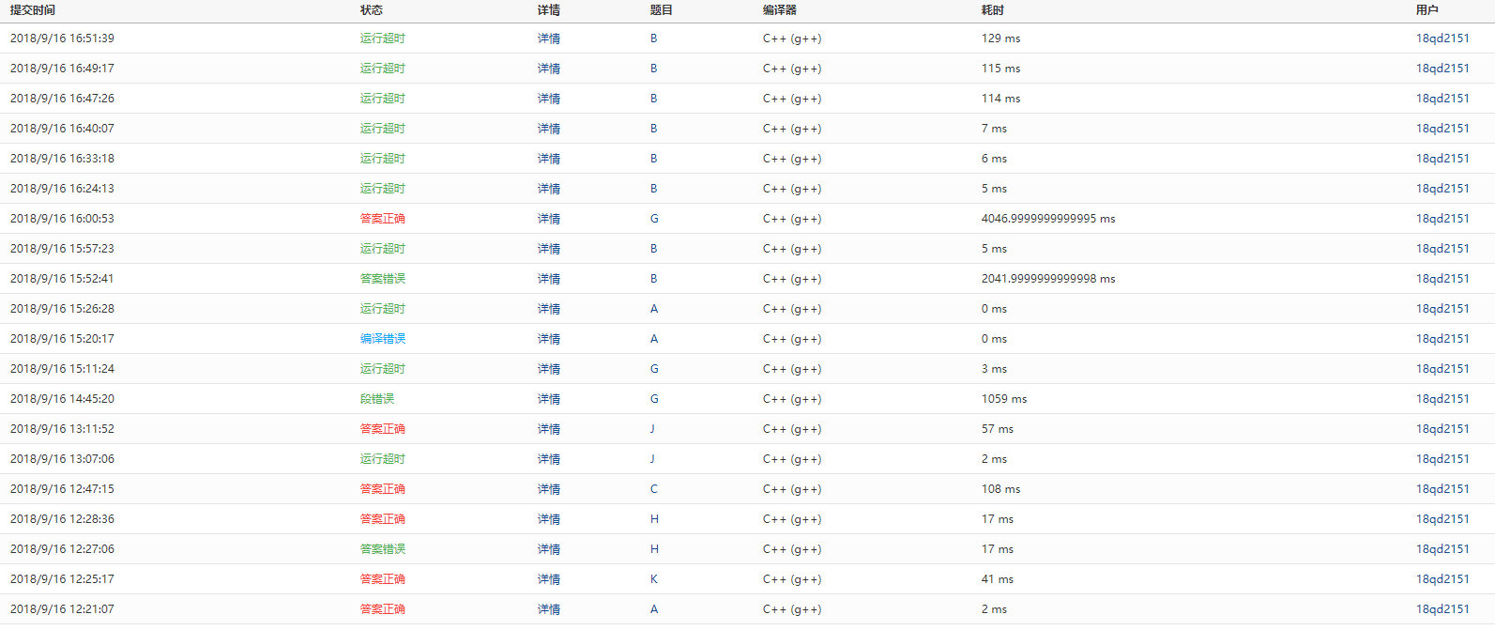This screenshot has height=630, width=1495.
Task: Click 答案错误 status in 12:27:06 row
Action: coord(382,549)
